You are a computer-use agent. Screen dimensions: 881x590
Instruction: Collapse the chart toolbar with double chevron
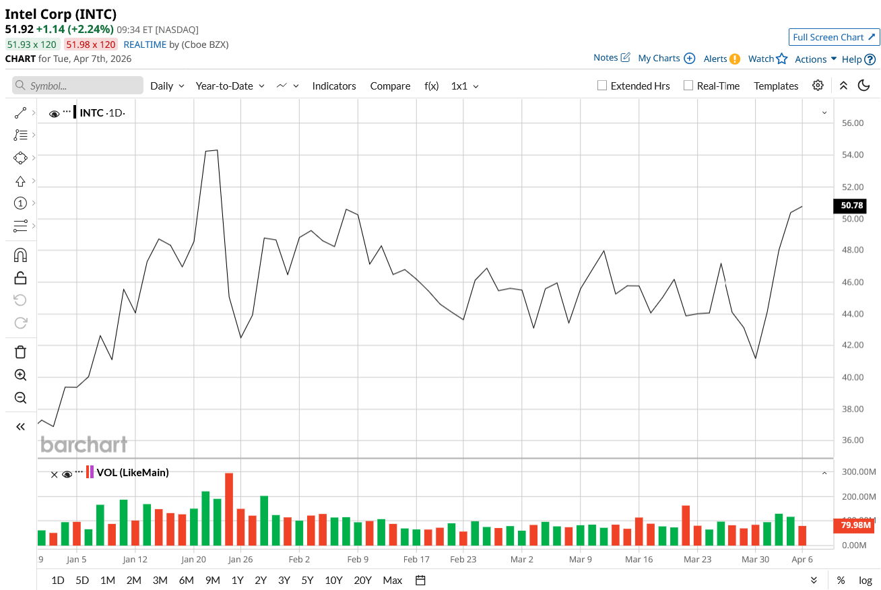pos(843,86)
